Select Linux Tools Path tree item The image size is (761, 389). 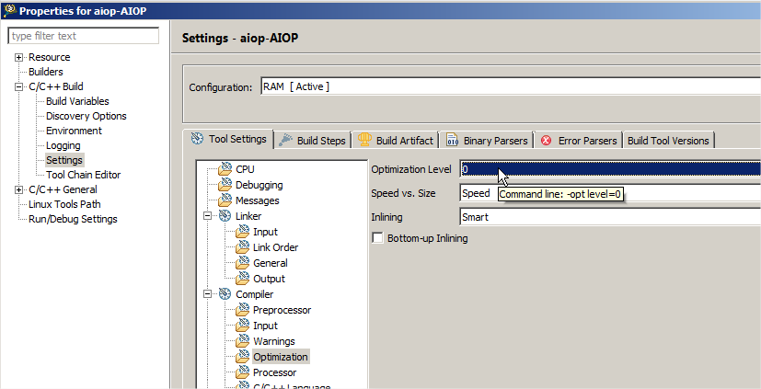tap(64, 204)
